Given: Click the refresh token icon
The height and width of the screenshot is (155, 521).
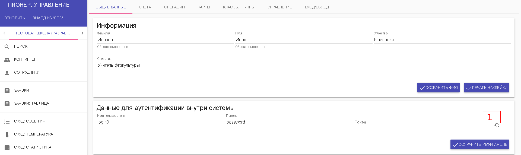Looking at the screenshot, I should tap(497, 125).
